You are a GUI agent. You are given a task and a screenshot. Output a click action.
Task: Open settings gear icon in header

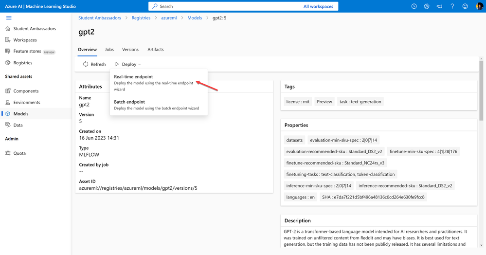click(x=427, y=6)
